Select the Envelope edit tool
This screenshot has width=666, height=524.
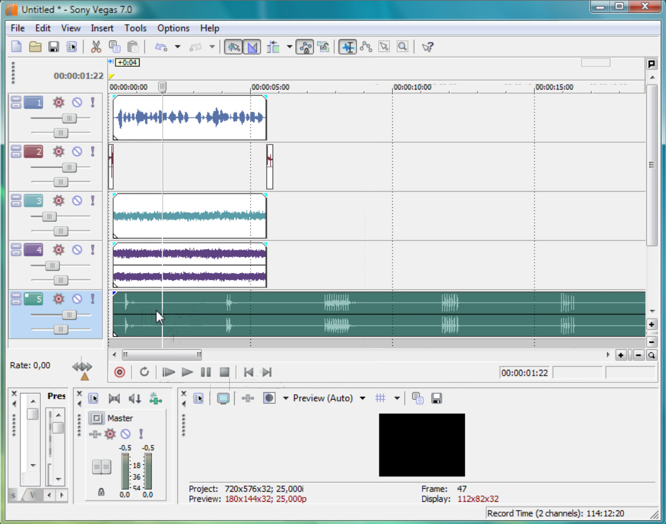[x=366, y=47]
